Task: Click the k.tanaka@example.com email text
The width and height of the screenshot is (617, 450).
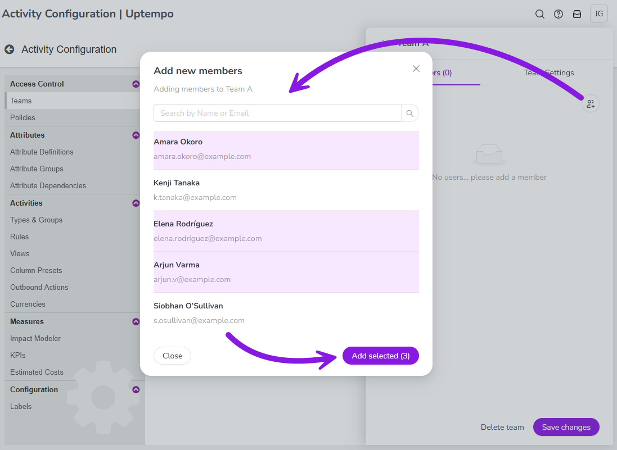Action: point(195,198)
